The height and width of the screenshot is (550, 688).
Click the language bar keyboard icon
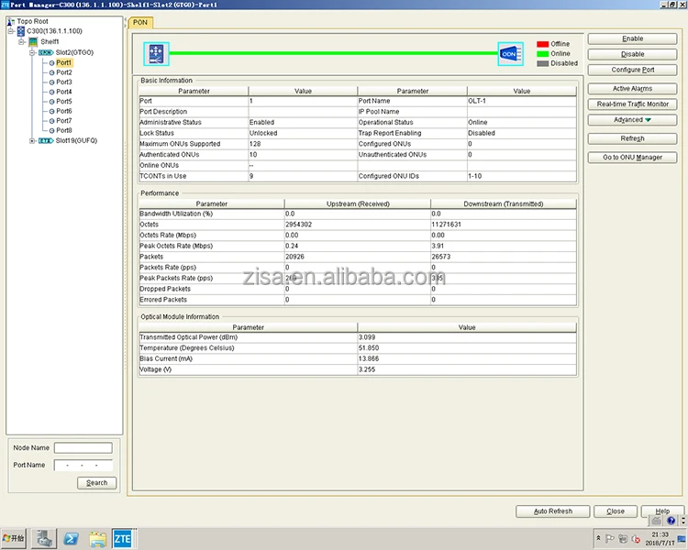coord(657,521)
